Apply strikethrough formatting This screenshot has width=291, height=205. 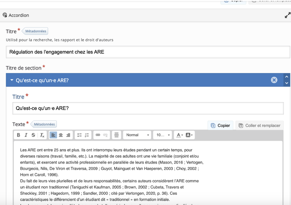[33, 135]
